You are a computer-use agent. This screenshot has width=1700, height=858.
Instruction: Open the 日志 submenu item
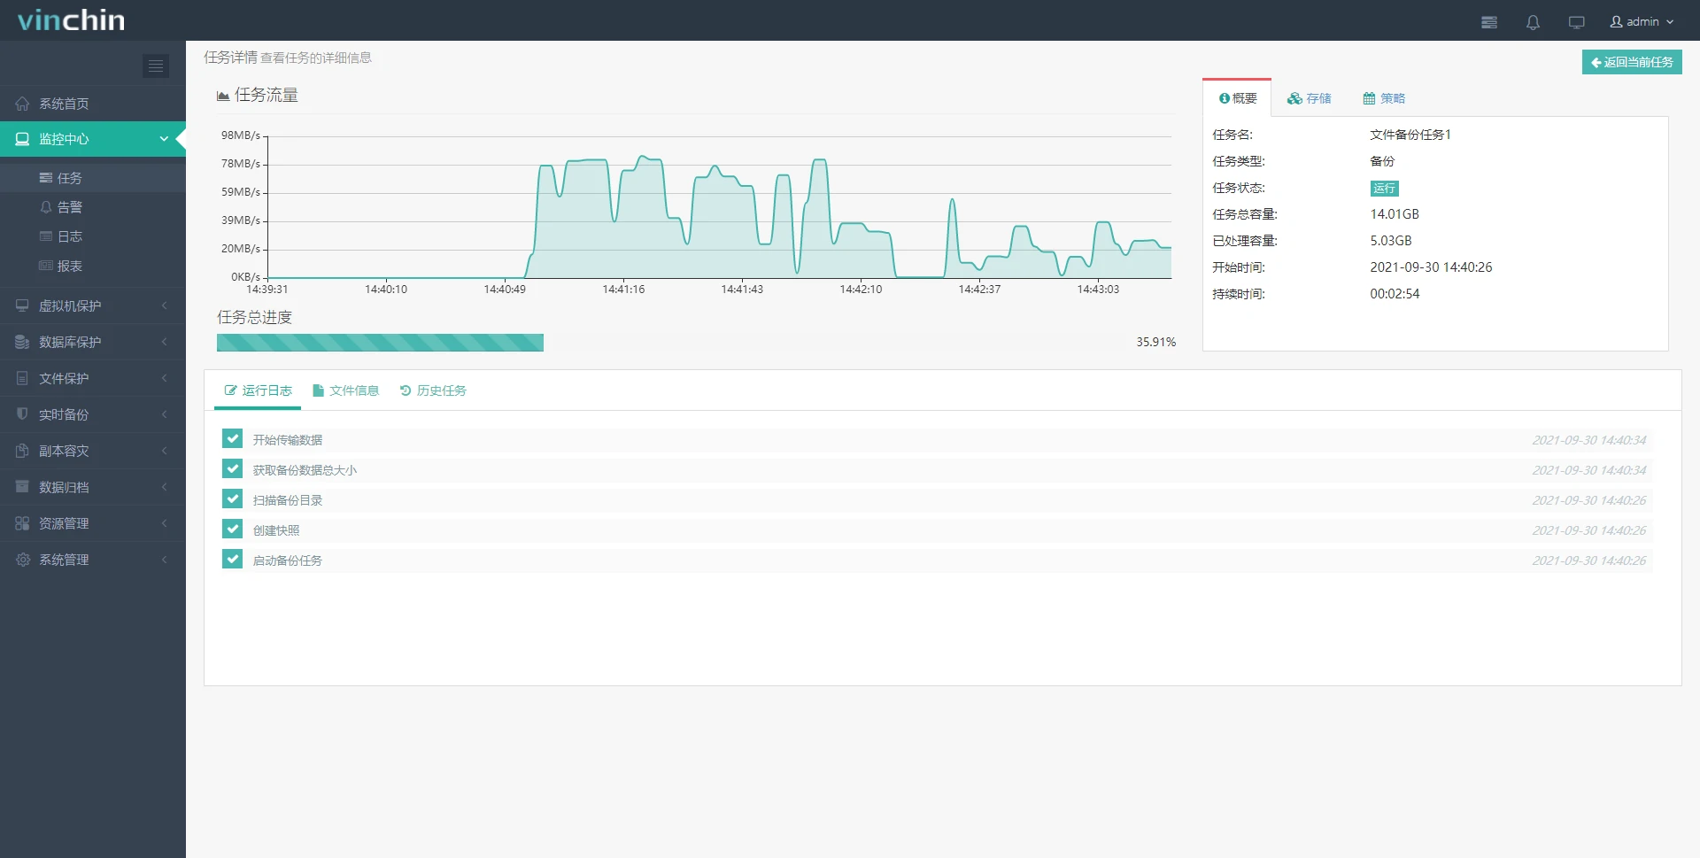tap(93, 236)
